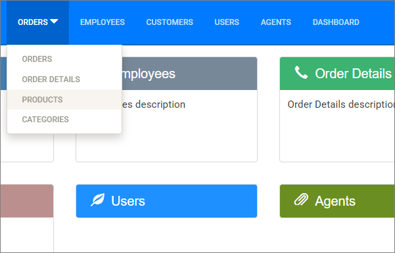Screen dimensions: 395x253
Task: Open the Employees card header
Action: tap(189, 74)
